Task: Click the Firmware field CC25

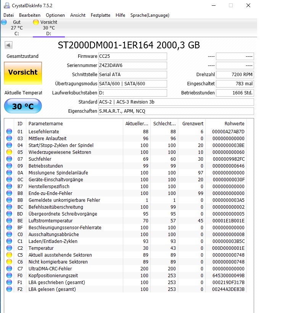Action: pyautogui.click(x=133, y=56)
